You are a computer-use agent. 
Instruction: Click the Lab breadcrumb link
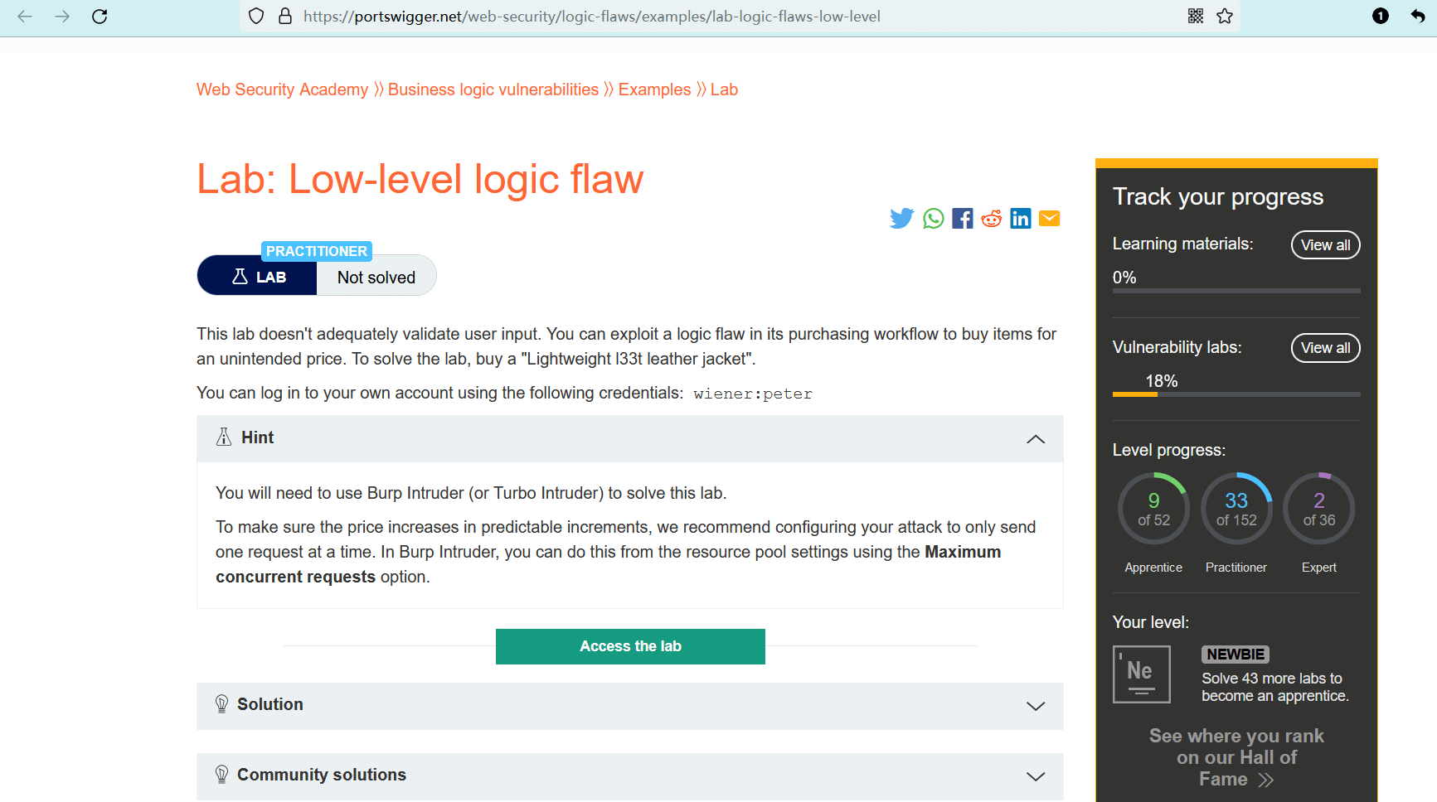[x=724, y=89]
